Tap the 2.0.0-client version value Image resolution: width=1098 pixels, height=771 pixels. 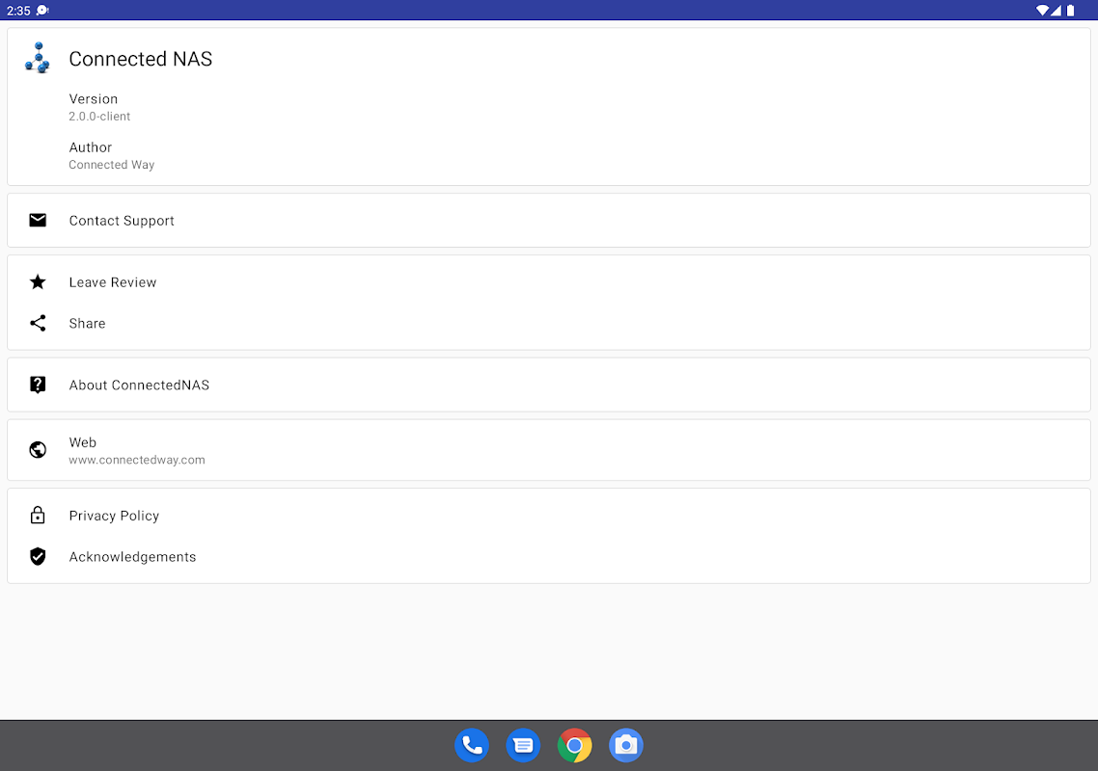pyautogui.click(x=99, y=117)
